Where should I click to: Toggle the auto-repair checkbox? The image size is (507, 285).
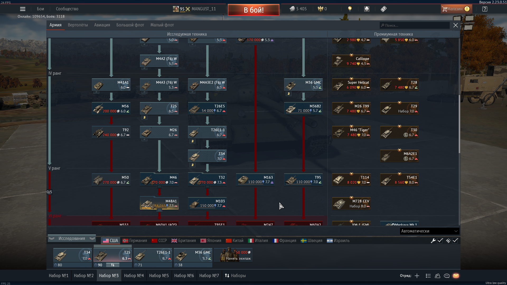(x=440, y=241)
